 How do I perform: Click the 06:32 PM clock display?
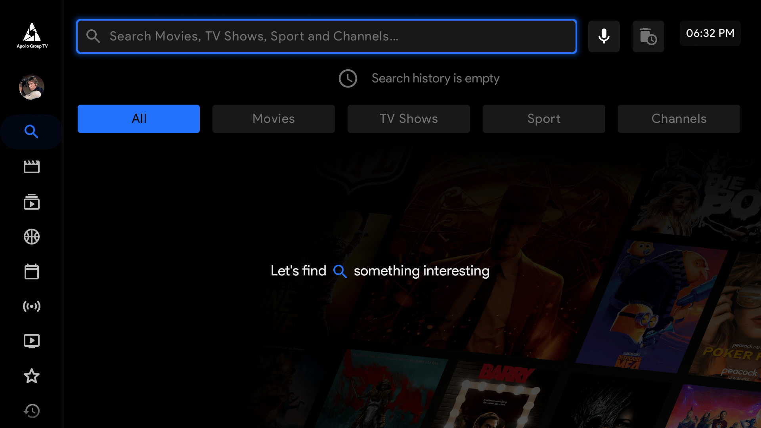click(710, 33)
